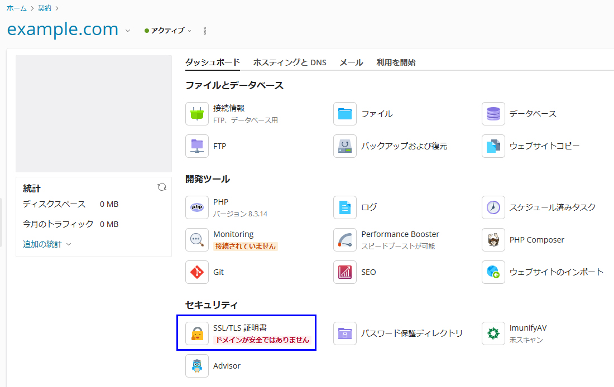Click the ImunifyAV shield icon
The height and width of the screenshot is (387, 614).
493,333
